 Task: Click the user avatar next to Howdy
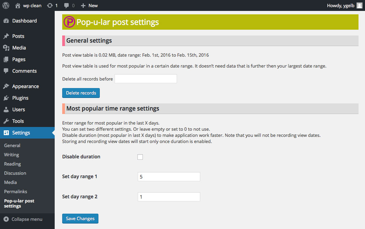(360, 5)
